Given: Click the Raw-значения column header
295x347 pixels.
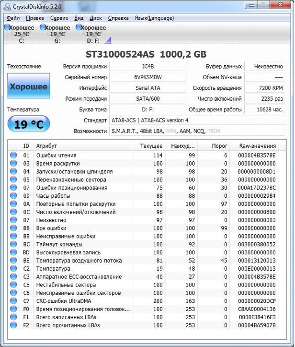Looking at the screenshot, I should pyautogui.click(x=254, y=146).
